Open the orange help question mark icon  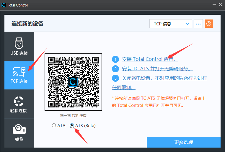point(209,24)
